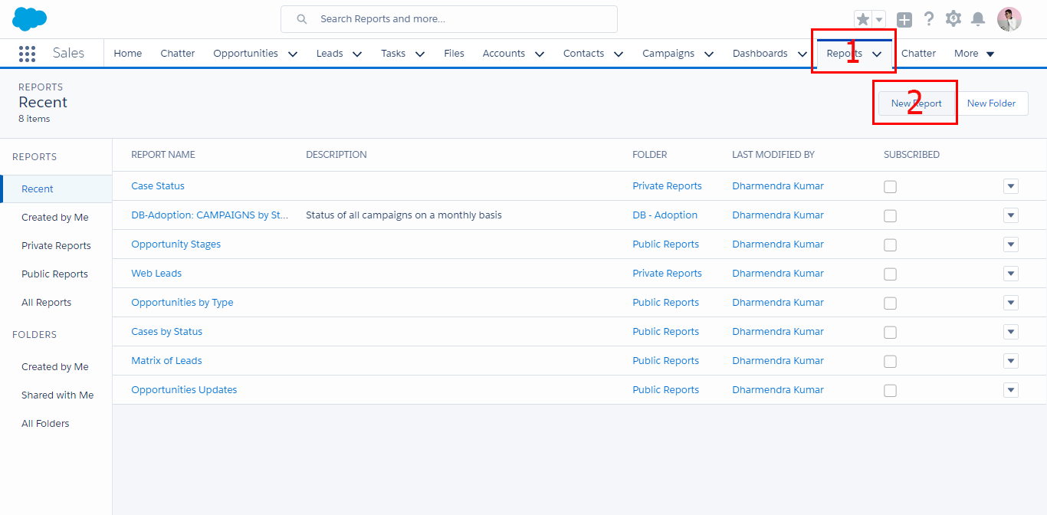1047x515 pixels.
Task: Click the Favorites star icon
Action: [x=863, y=19]
